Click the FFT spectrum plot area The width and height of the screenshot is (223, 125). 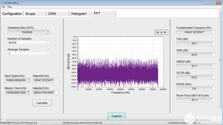point(120,62)
